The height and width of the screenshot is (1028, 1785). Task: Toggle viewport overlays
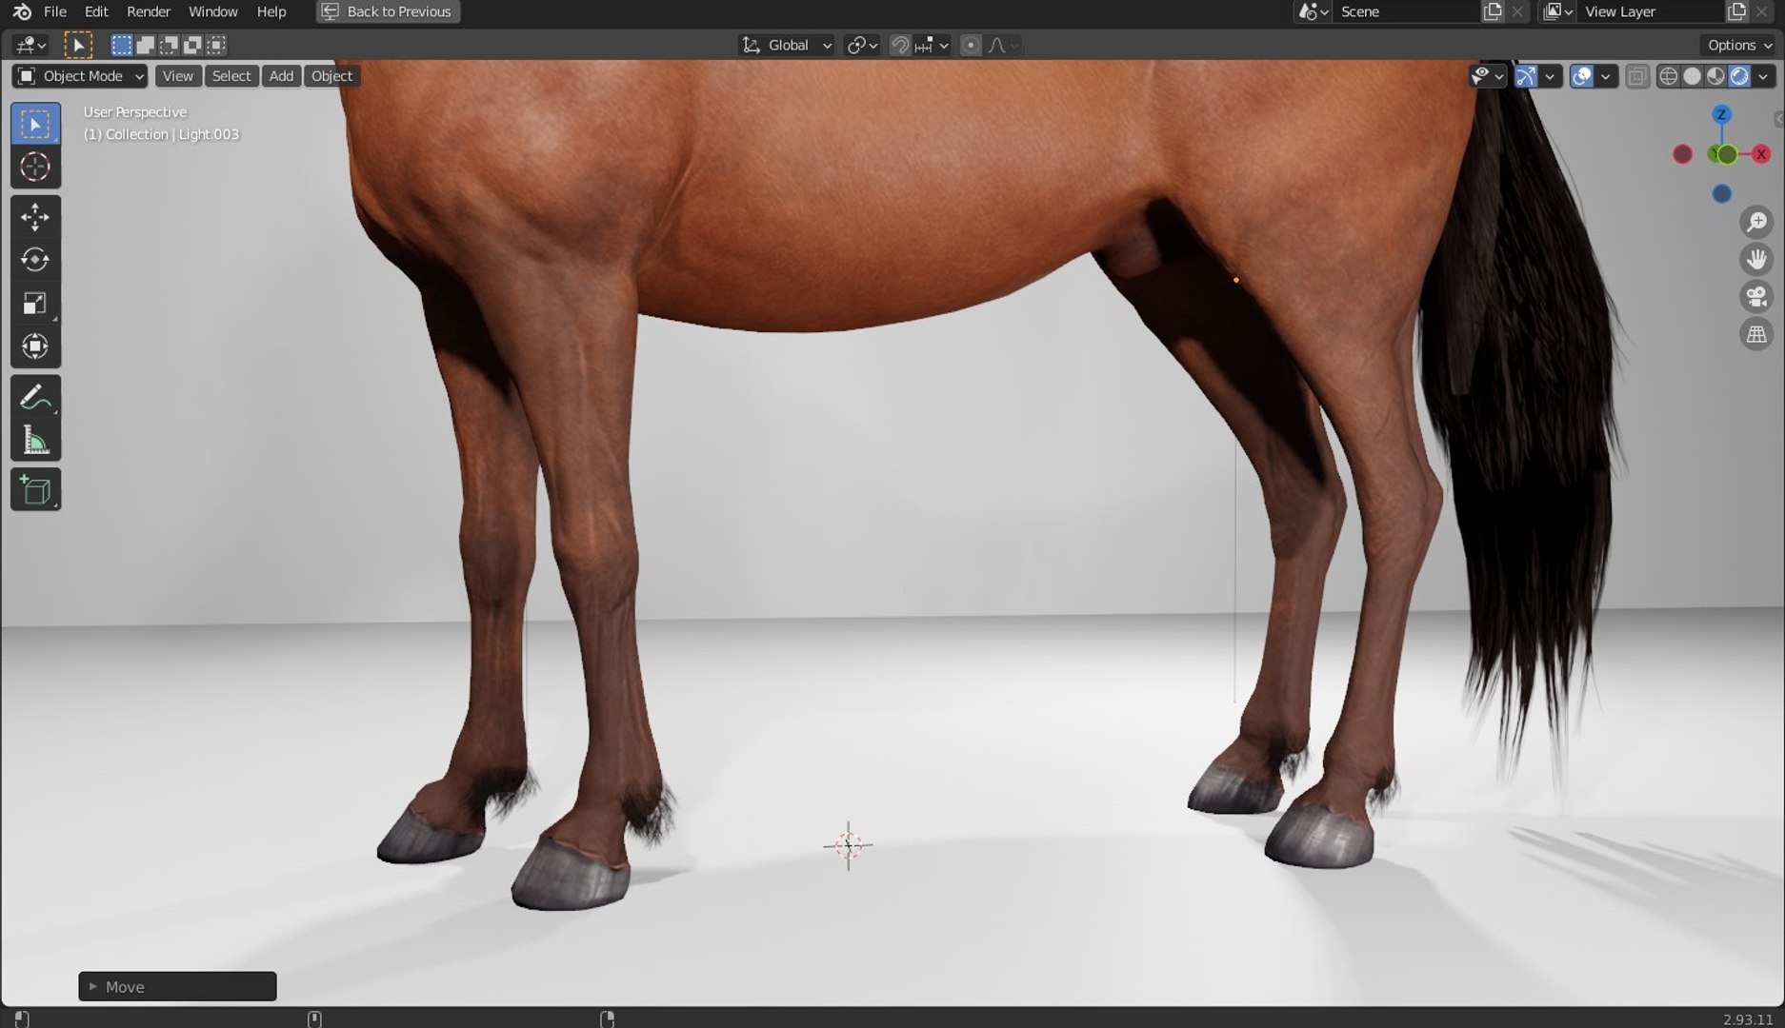(1582, 76)
